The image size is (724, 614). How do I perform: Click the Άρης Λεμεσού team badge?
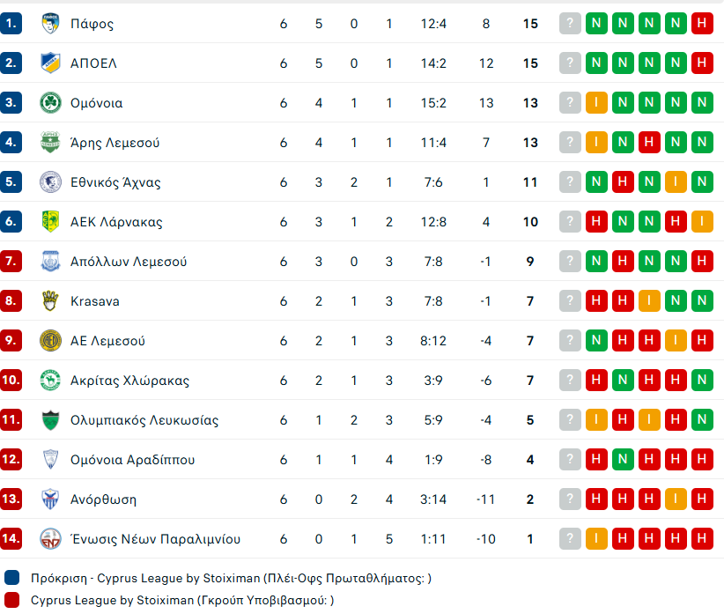(x=50, y=143)
